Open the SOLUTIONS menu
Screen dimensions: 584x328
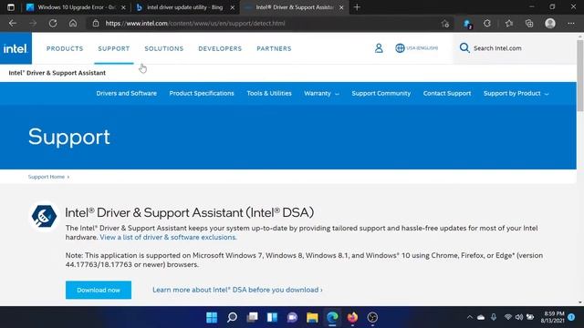[x=164, y=48]
